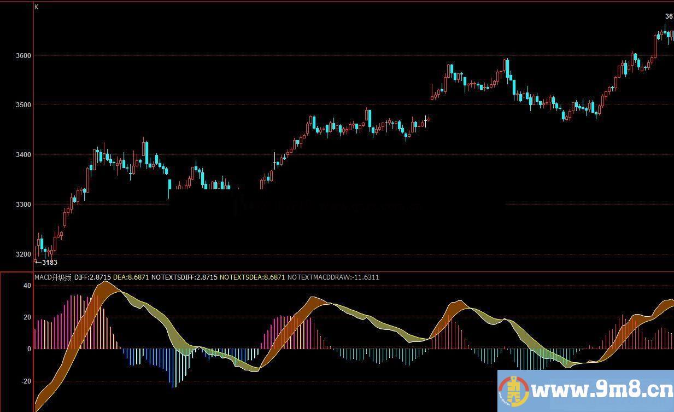674x412 pixels.
Task: Click the 3200 price axis label
Action: click(x=24, y=254)
